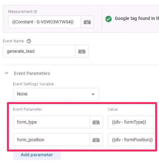Collapse the Event Parameters section chevron
Screen dimensions: 159x166
[7, 73]
